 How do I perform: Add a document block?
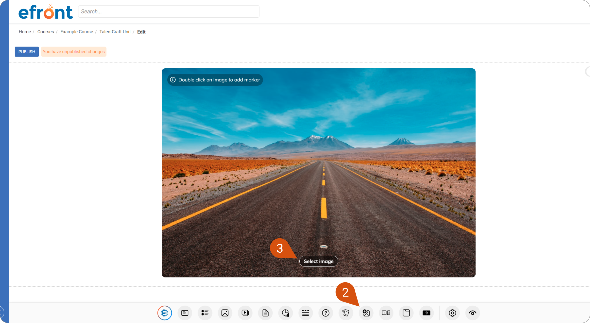[265, 313]
